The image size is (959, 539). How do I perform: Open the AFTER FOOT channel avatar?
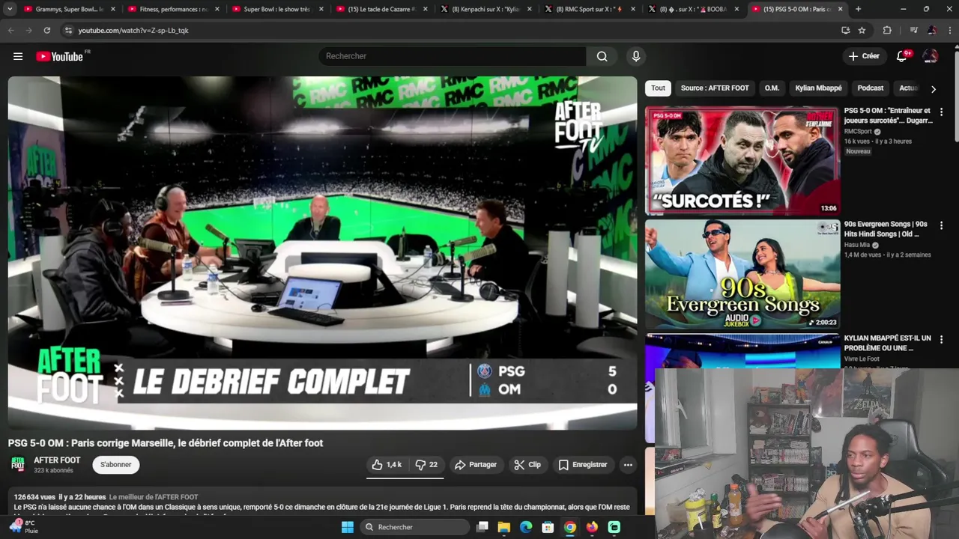click(18, 465)
